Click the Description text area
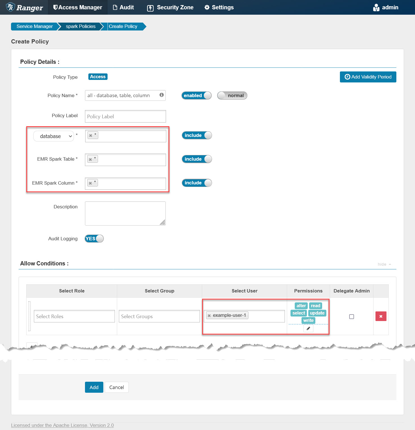Viewport: 415px width, 430px height. (125, 213)
